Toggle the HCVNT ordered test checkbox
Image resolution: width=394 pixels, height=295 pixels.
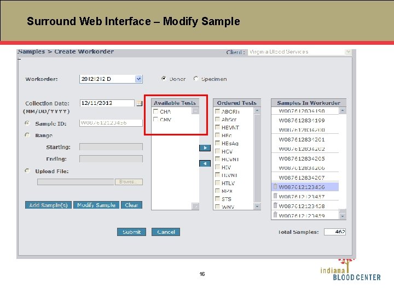point(217,159)
